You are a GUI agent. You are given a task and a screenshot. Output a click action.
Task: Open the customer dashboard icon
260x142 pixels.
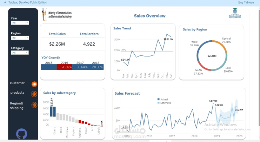(34, 84)
